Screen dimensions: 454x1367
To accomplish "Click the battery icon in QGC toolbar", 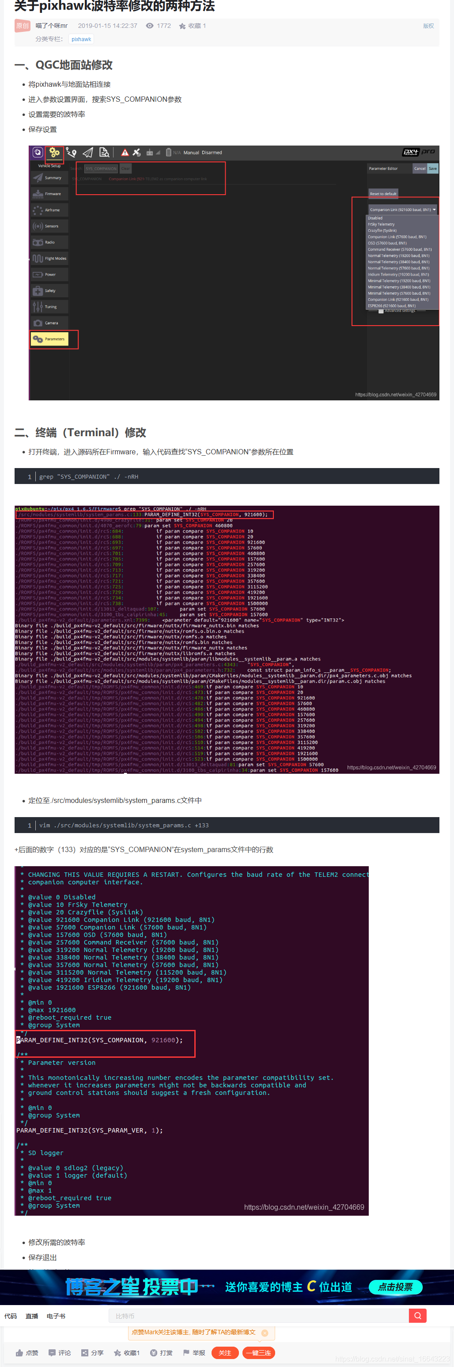I will (x=168, y=153).
